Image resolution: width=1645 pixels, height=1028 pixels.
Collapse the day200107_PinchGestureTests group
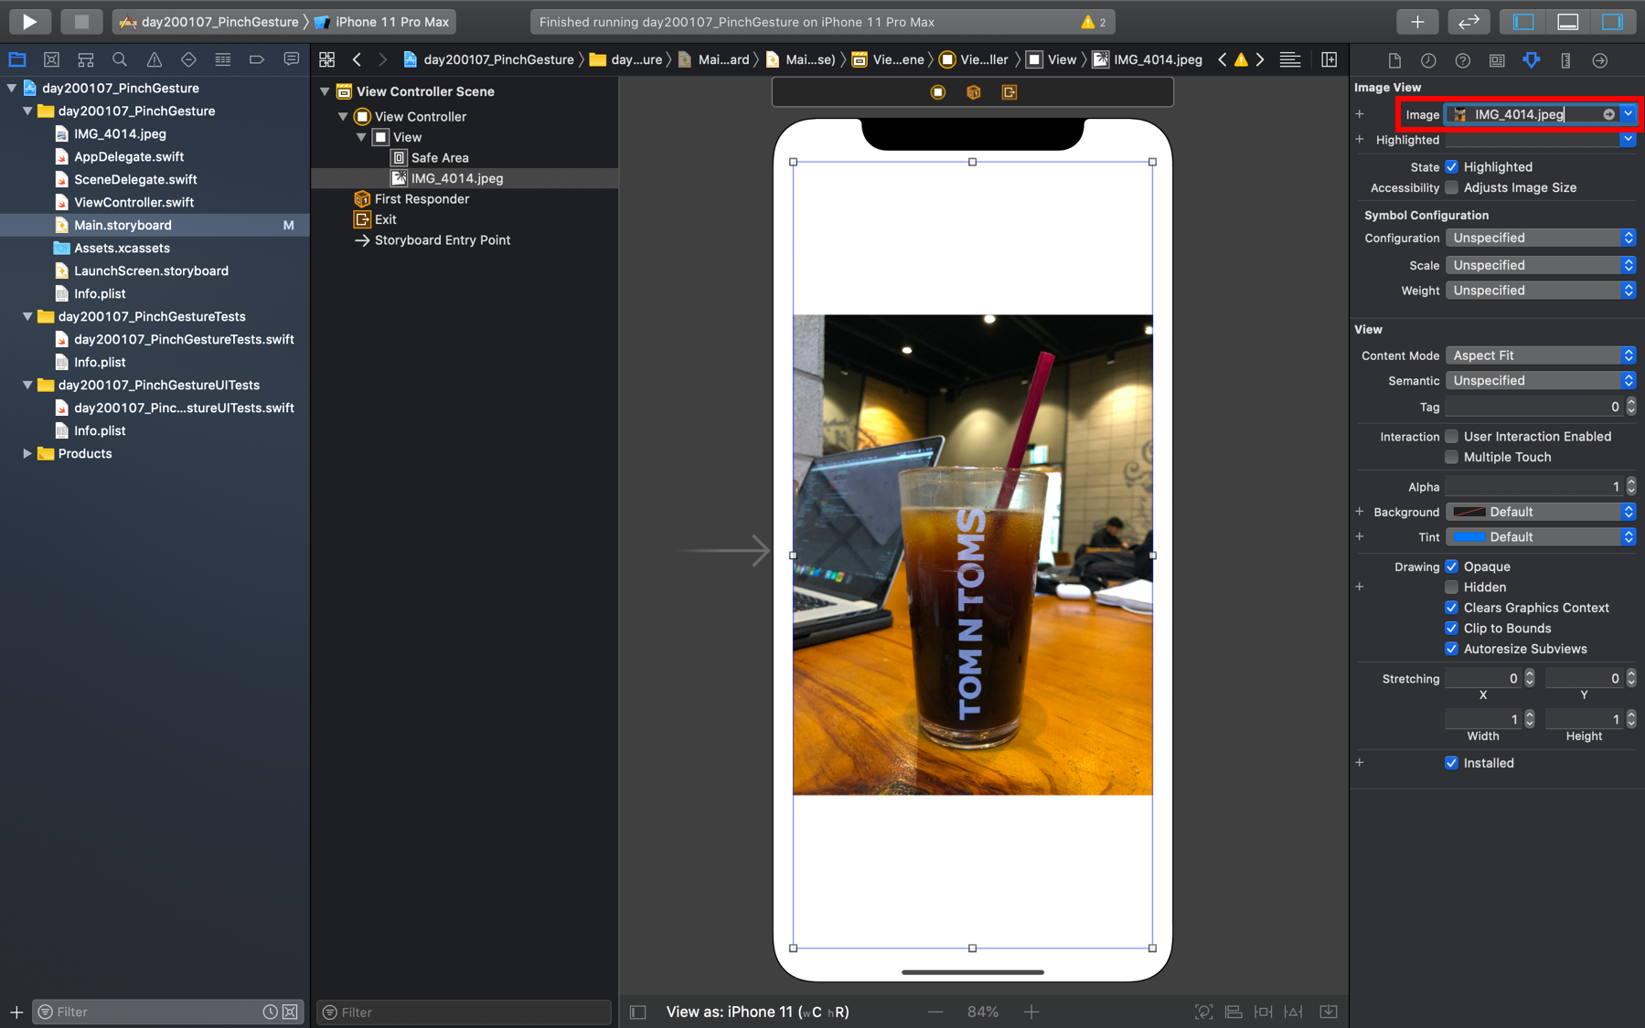pos(27,316)
